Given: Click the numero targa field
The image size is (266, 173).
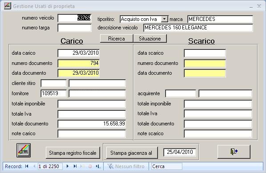Looking at the screenshot, I should click(x=74, y=28).
